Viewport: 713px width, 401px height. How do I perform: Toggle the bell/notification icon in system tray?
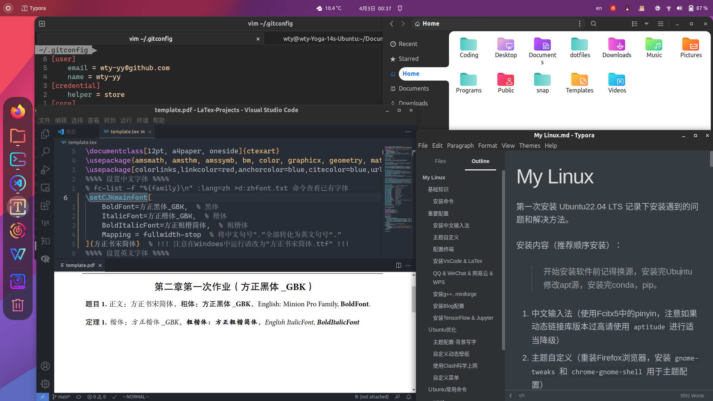400,8
